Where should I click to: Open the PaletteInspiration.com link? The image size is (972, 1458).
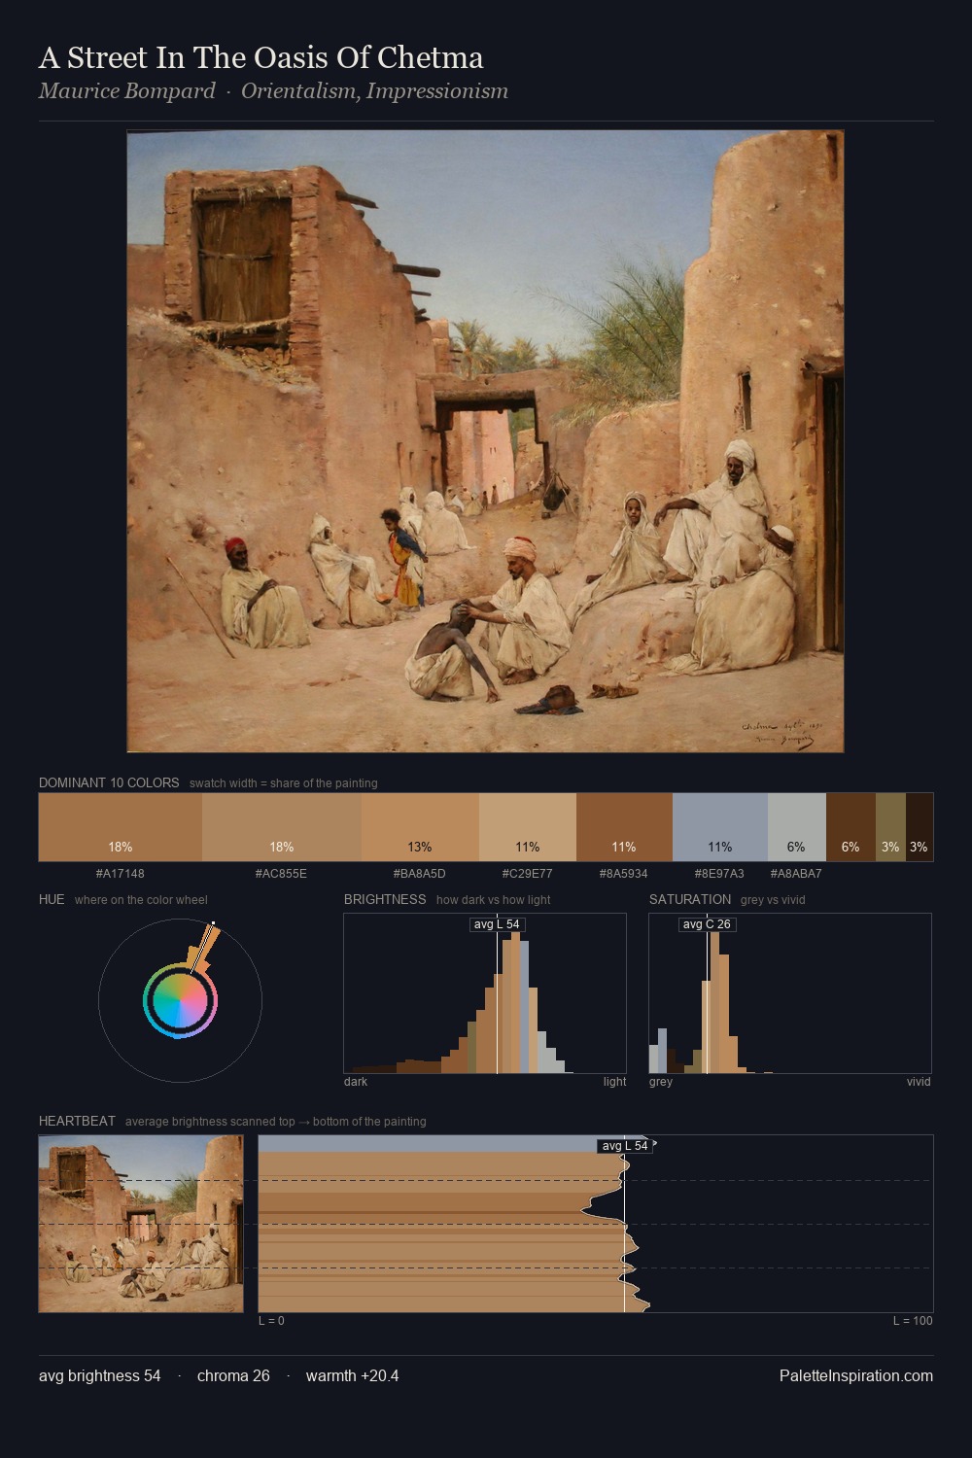click(x=856, y=1376)
